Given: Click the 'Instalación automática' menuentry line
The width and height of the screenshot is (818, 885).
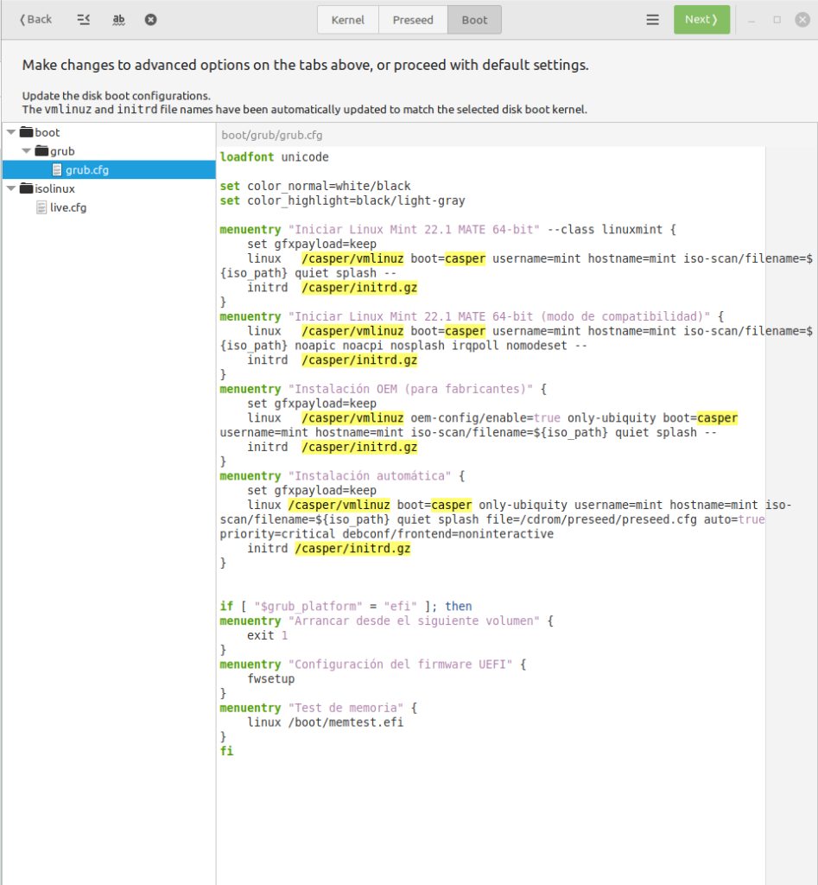Looking at the screenshot, I should pos(342,476).
